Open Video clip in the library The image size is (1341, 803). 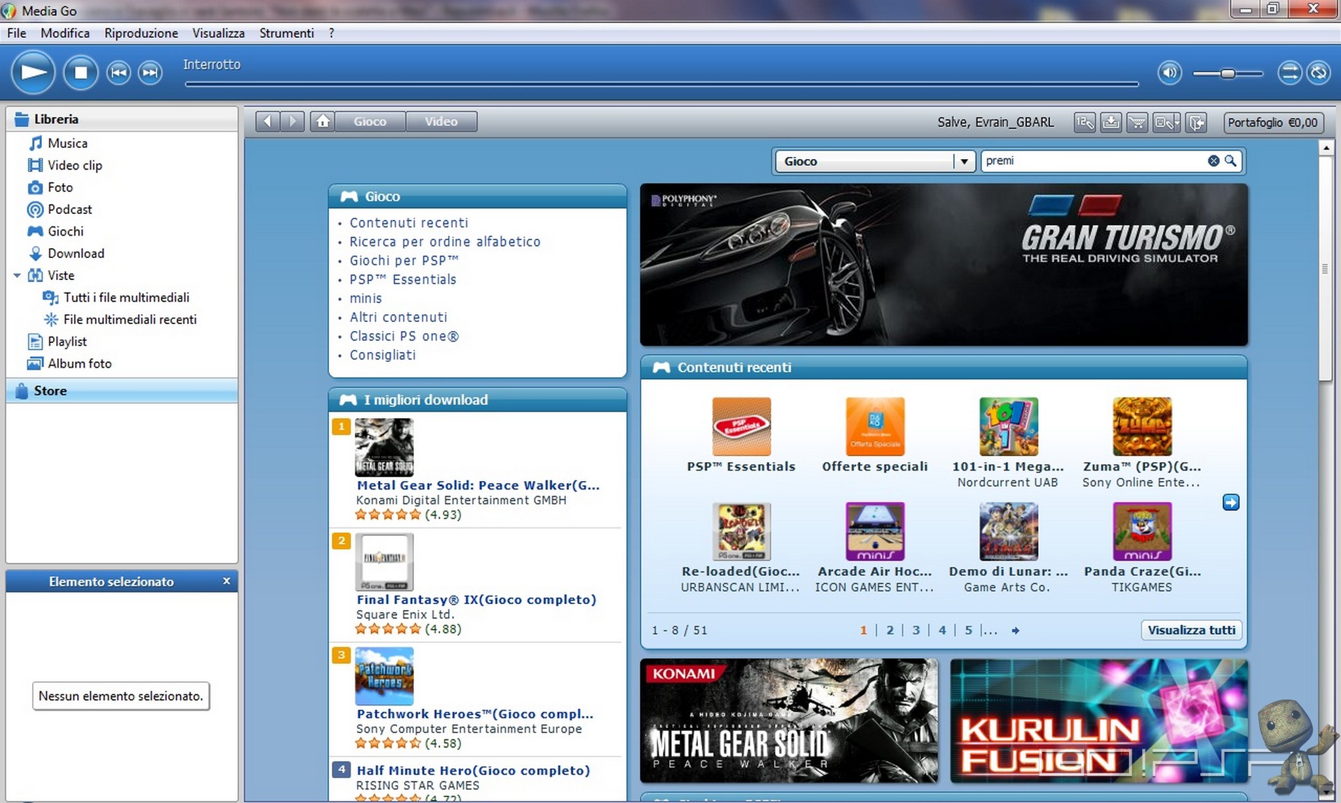(74, 165)
